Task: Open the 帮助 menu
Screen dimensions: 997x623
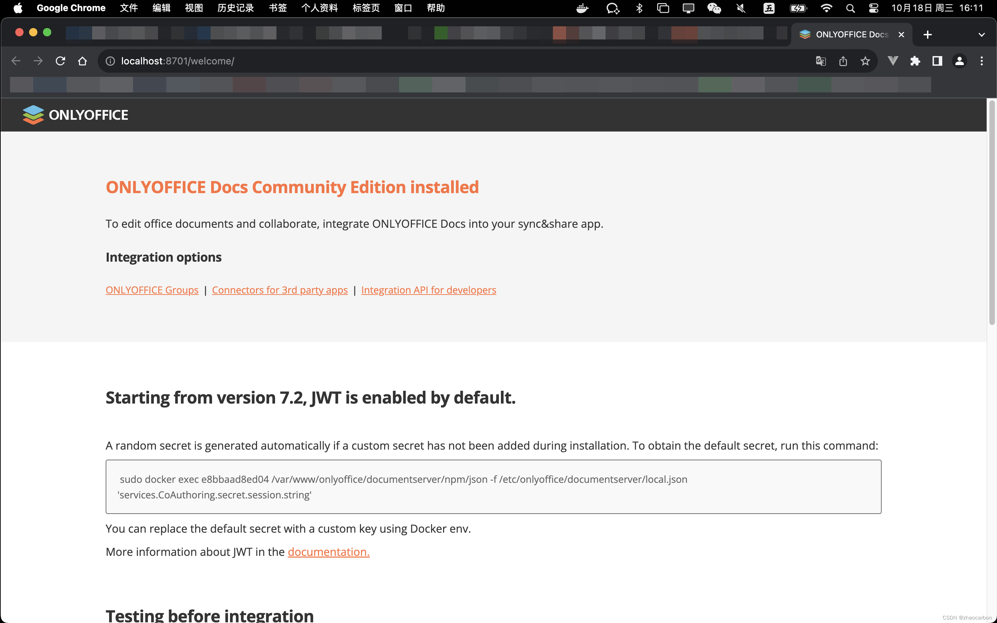Action: click(x=435, y=8)
